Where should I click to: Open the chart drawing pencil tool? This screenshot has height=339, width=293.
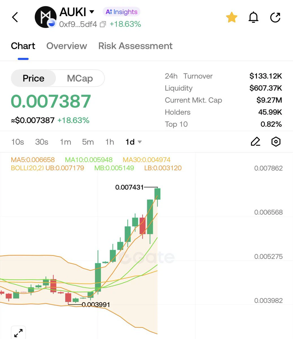(255, 142)
